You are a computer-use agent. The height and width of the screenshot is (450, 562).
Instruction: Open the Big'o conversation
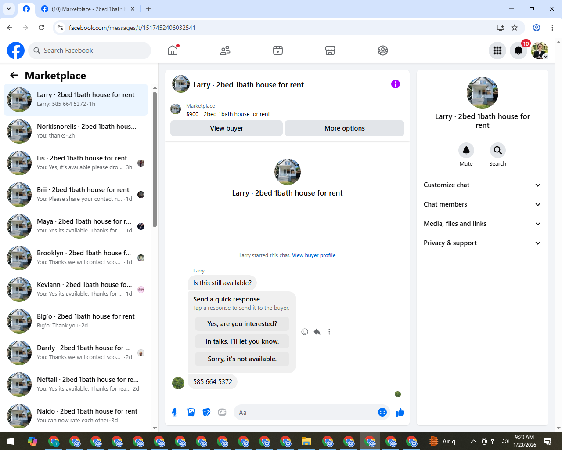click(x=76, y=321)
